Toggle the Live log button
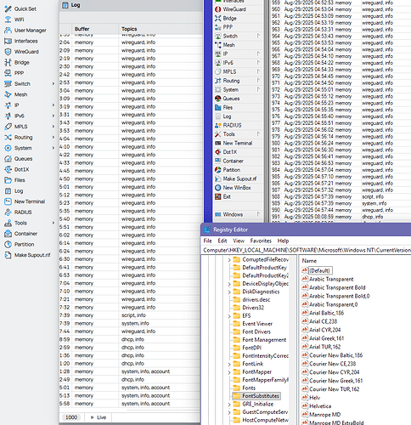411x425 pixels. (x=99, y=417)
